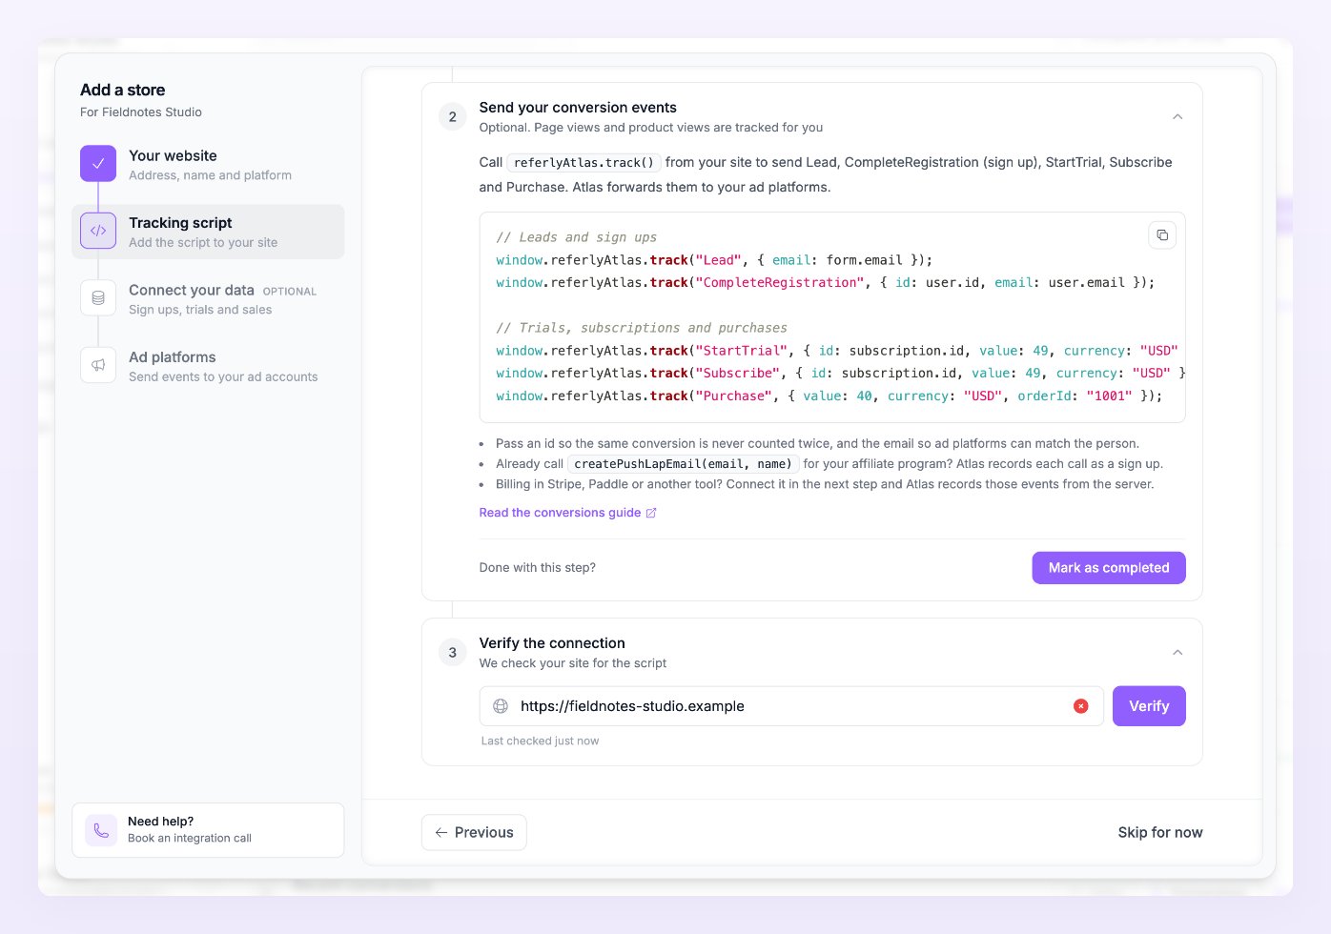Click the Verify the connection heading
1331x934 pixels.
click(x=552, y=643)
